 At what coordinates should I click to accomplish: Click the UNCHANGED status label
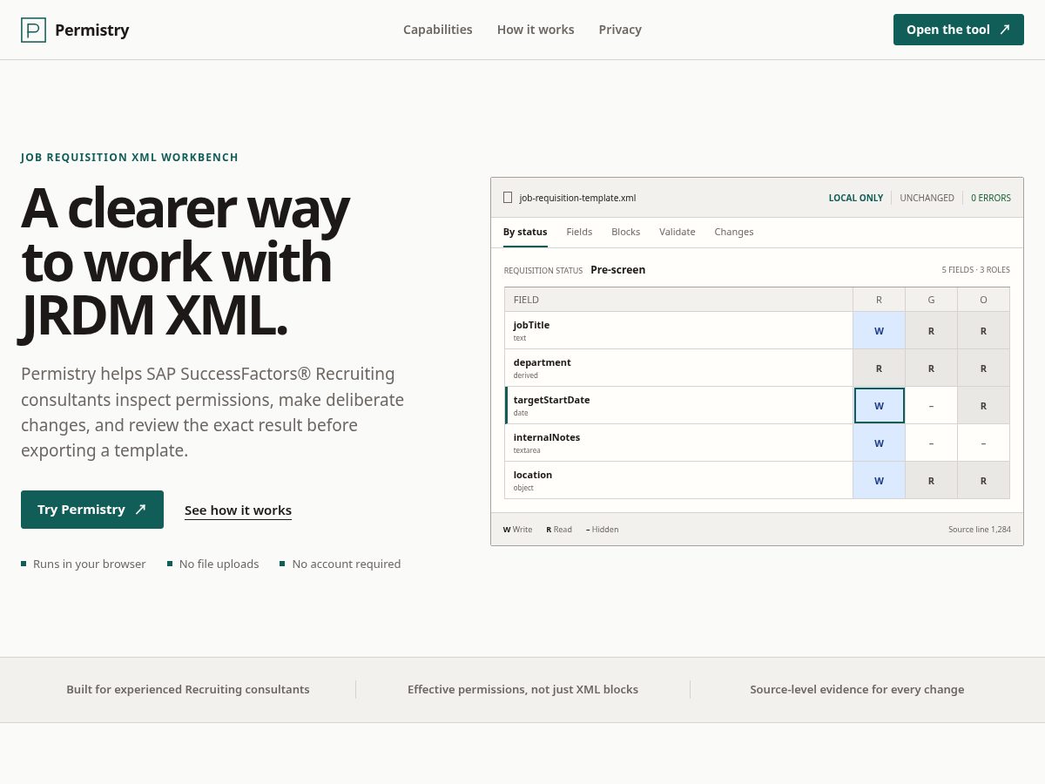(927, 198)
